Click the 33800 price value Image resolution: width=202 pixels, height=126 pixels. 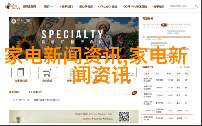170,118
